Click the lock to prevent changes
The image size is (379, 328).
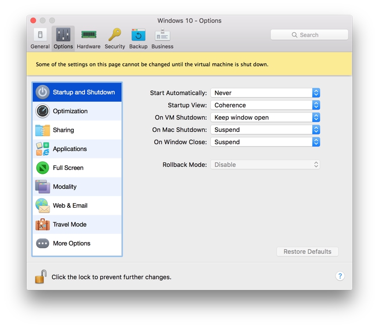tap(40, 276)
